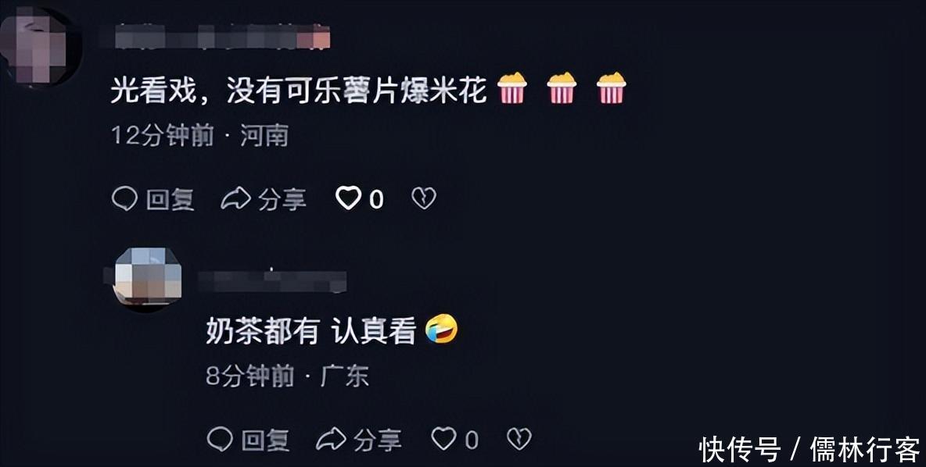Click the first popcorn emoji in the comment
The width and height of the screenshot is (926, 467).
click(511, 88)
